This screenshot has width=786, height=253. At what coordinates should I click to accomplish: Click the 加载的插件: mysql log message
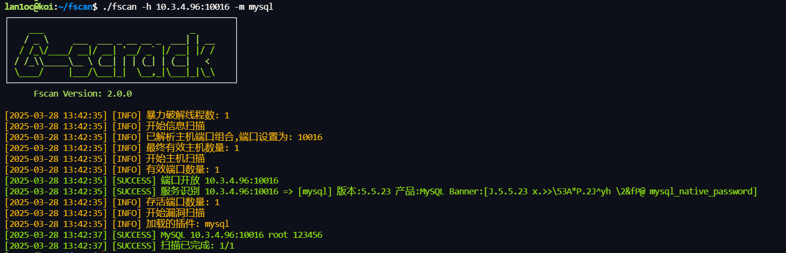(187, 224)
